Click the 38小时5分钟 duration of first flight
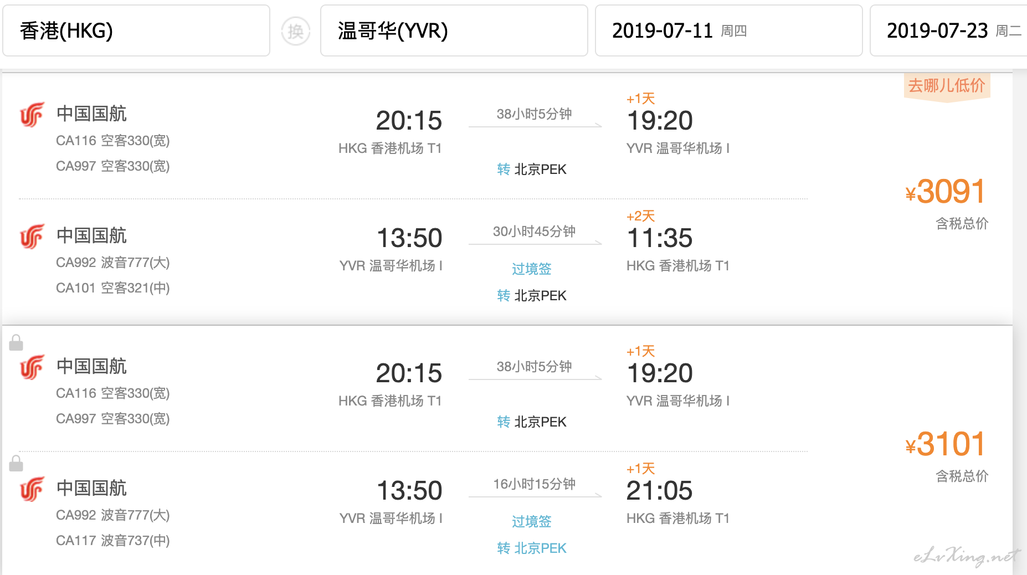The height and width of the screenshot is (575, 1027). pos(534,114)
